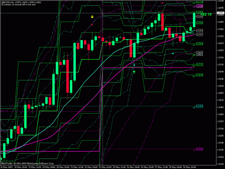
Task: Select the green 1.5869 level label
Action: coord(199,44)
